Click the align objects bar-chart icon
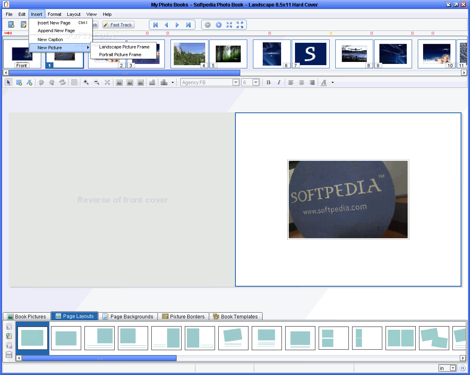The height and width of the screenshot is (375, 470). click(164, 83)
